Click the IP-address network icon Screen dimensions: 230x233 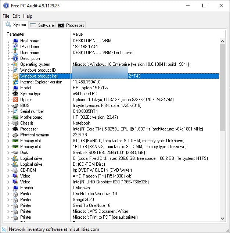click(x=15, y=47)
